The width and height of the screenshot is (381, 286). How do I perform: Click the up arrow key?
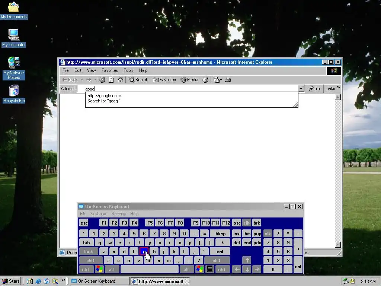coord(247,261)
